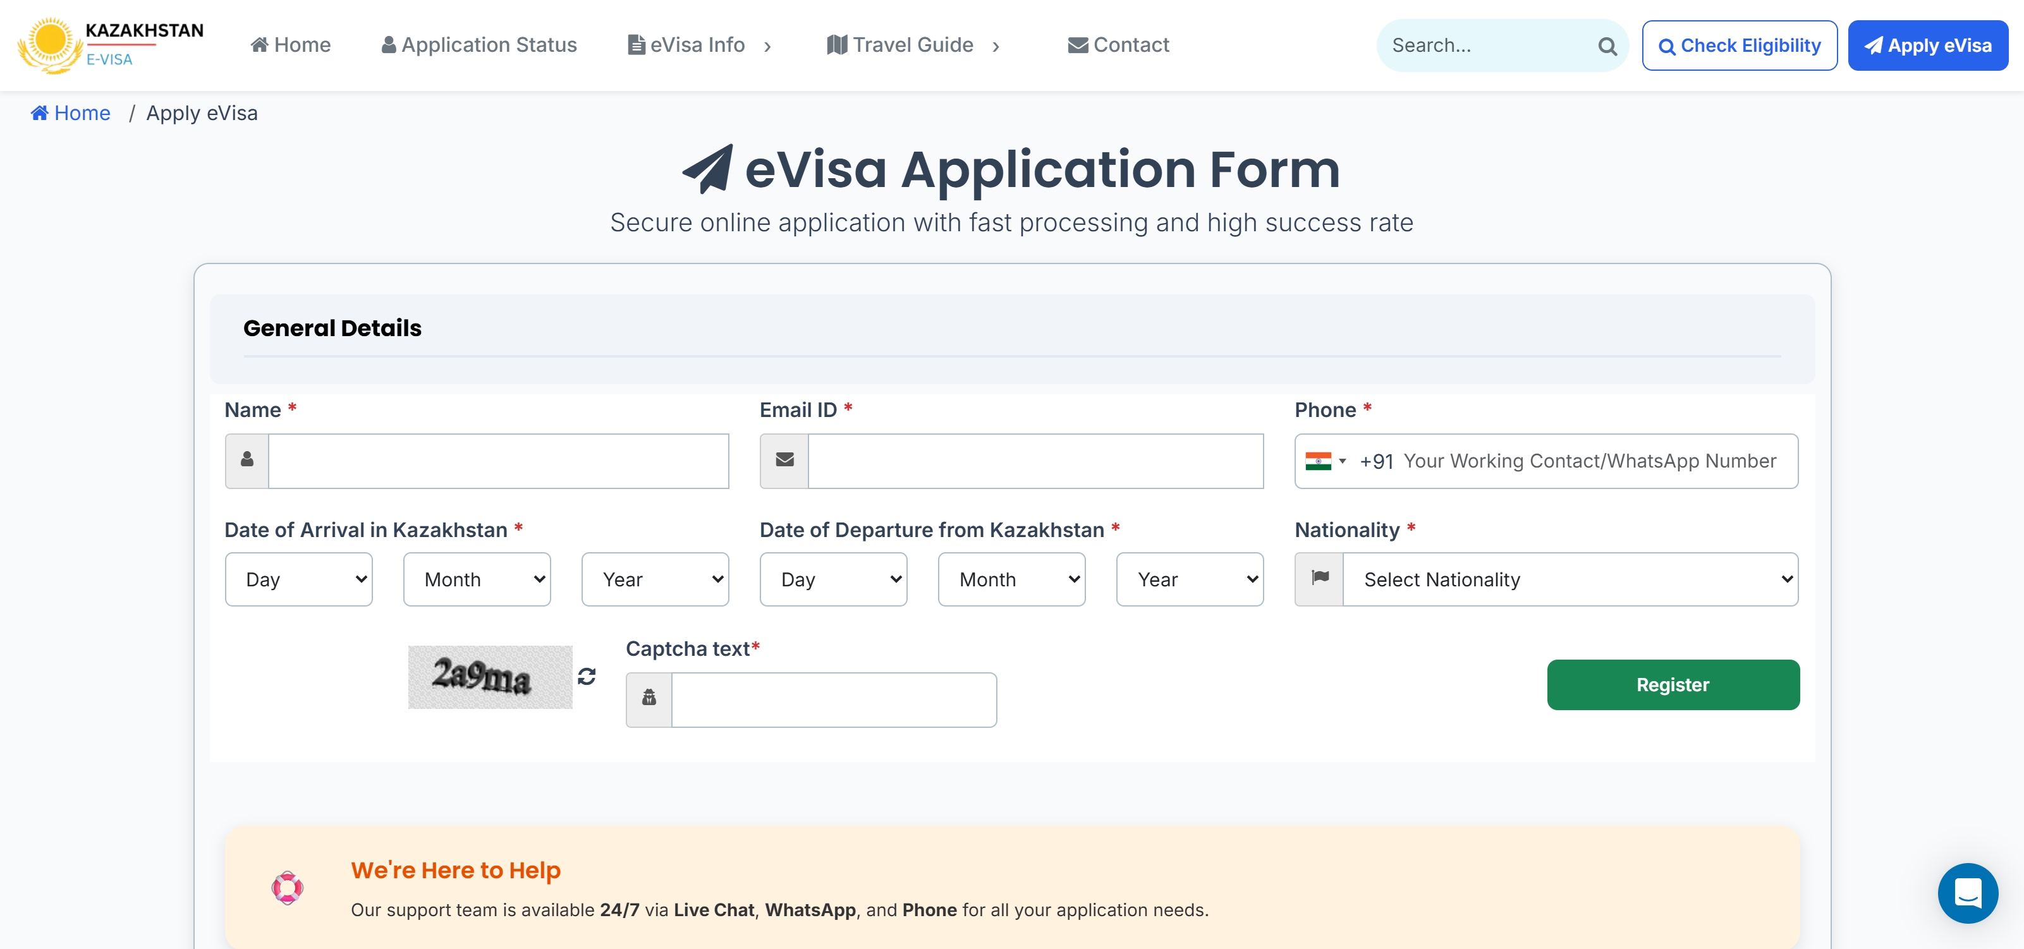This screenshot has height=949, width=2024.
Task: Expand the eVisa Info menu
Action: (x=698, y=45)
